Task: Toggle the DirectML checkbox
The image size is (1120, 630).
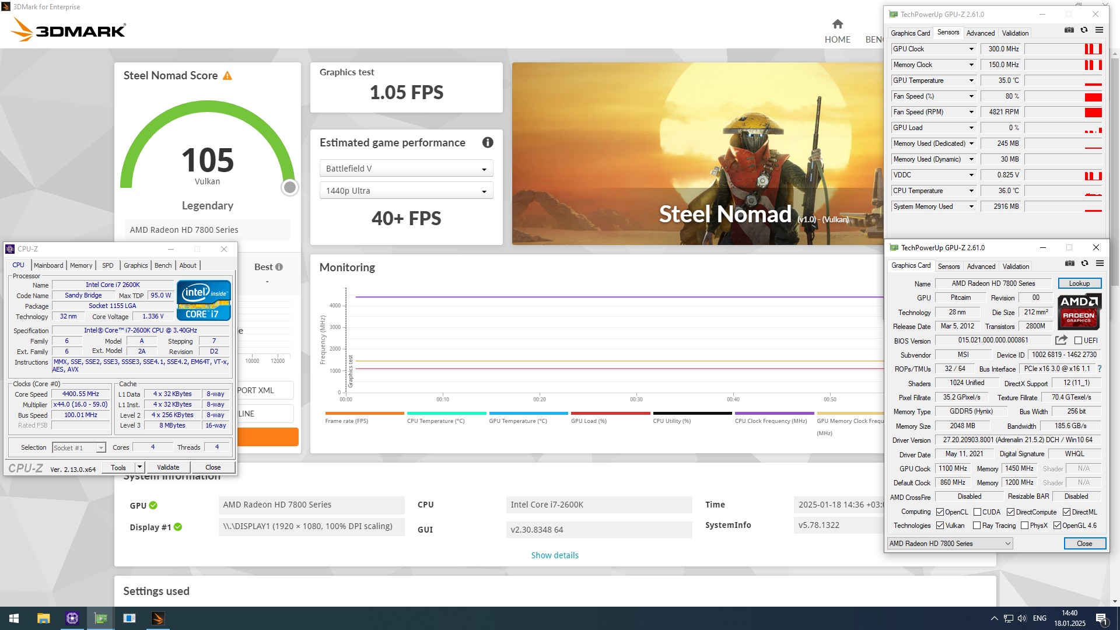Action: [1066, 512]
